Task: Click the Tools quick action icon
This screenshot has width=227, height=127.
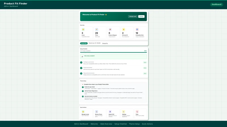Action: [137, 112]
